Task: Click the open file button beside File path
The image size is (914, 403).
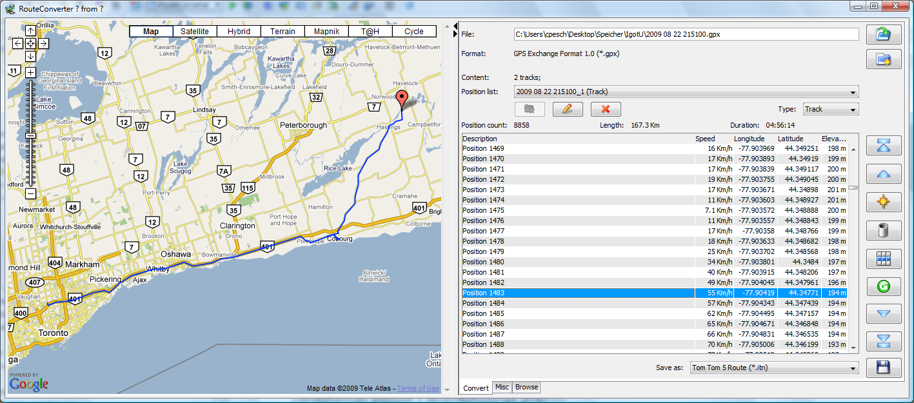Action: [883, 35]
